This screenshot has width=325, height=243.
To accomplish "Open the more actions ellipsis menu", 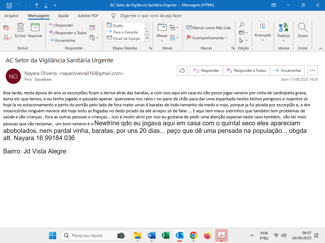I will click(x=313, y=71).
